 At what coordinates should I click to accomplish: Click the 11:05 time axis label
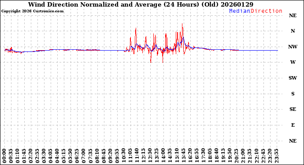pos(130,156)
